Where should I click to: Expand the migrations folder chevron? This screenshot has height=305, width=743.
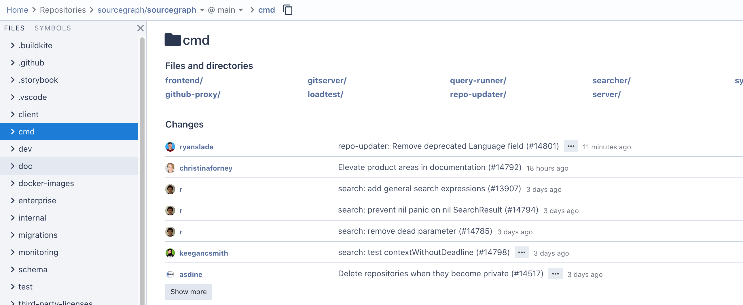coord(12,235)
